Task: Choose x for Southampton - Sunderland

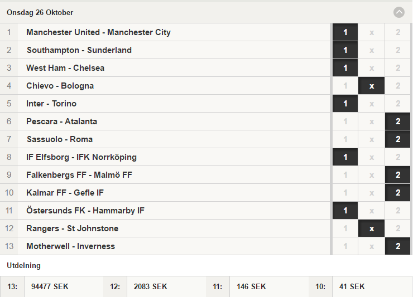Action: click(x=371, y=50)
